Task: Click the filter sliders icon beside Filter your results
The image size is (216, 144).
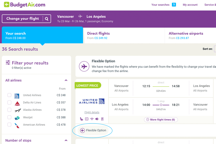Action: tap(8, 62)
